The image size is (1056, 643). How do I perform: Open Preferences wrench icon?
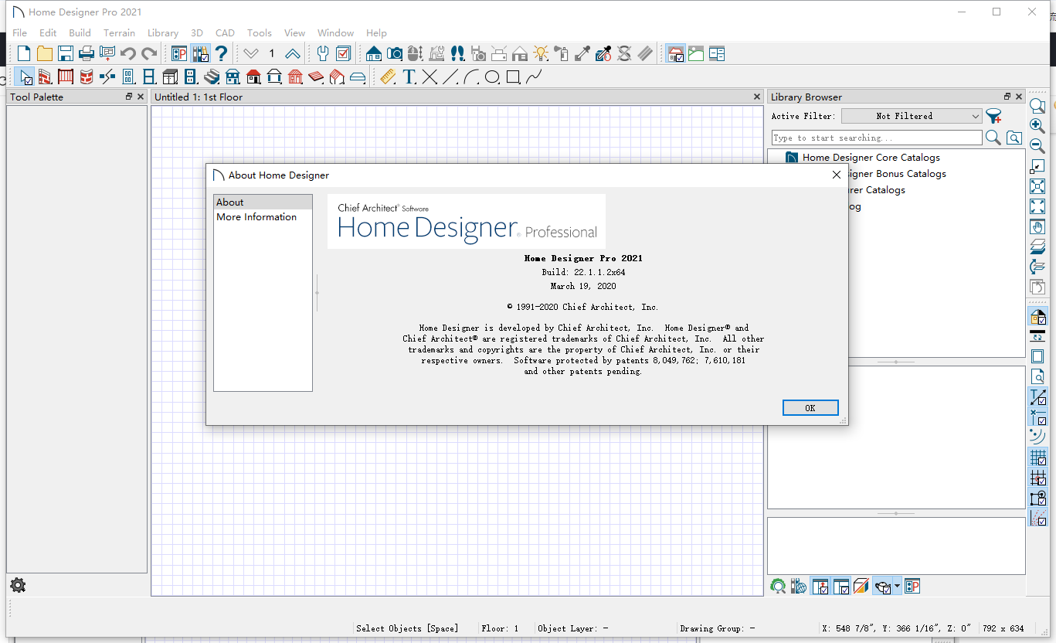[x=323, y=53]
